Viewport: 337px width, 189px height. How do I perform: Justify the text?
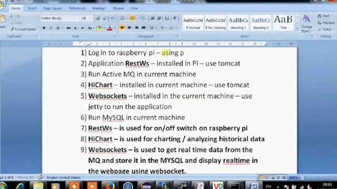click(144, 28)
